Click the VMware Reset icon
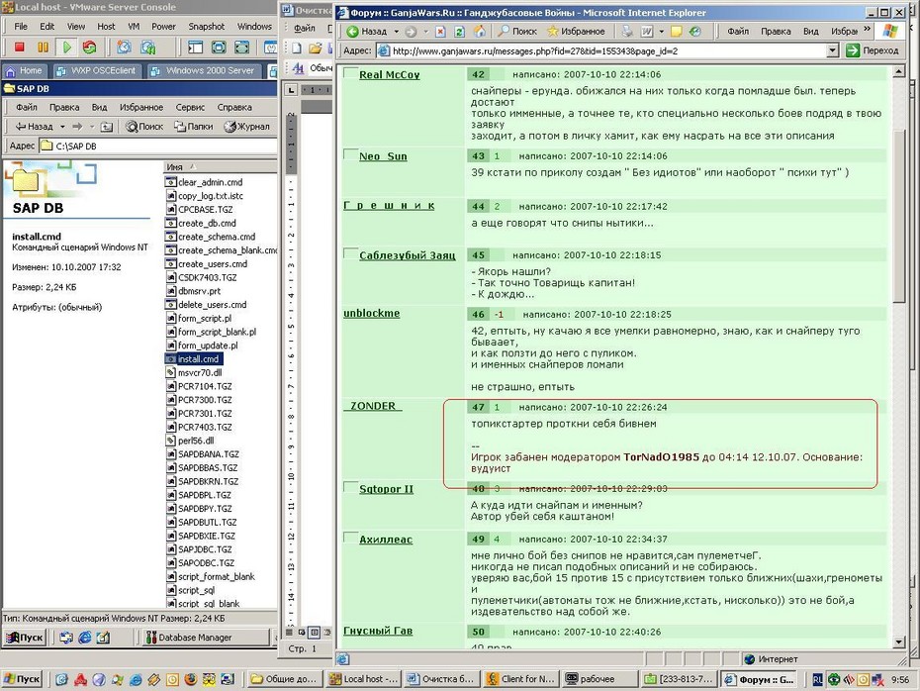 [x=89, y=47]
